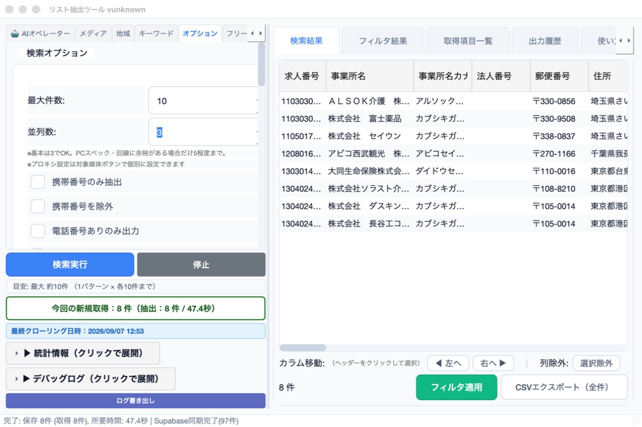The image size is (642, 427).
Task: Click the ログ書き出し button
Action: (x=135, y=401)
